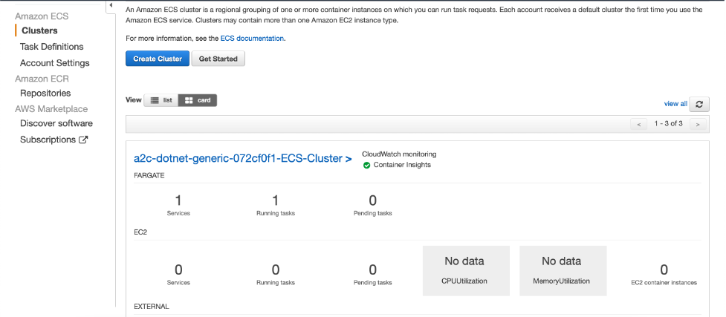Image resolution: width=726 pixels, height=317 pixels.
Task: Open Task Definitions in the sidebar
Action: tap(52, 47)
